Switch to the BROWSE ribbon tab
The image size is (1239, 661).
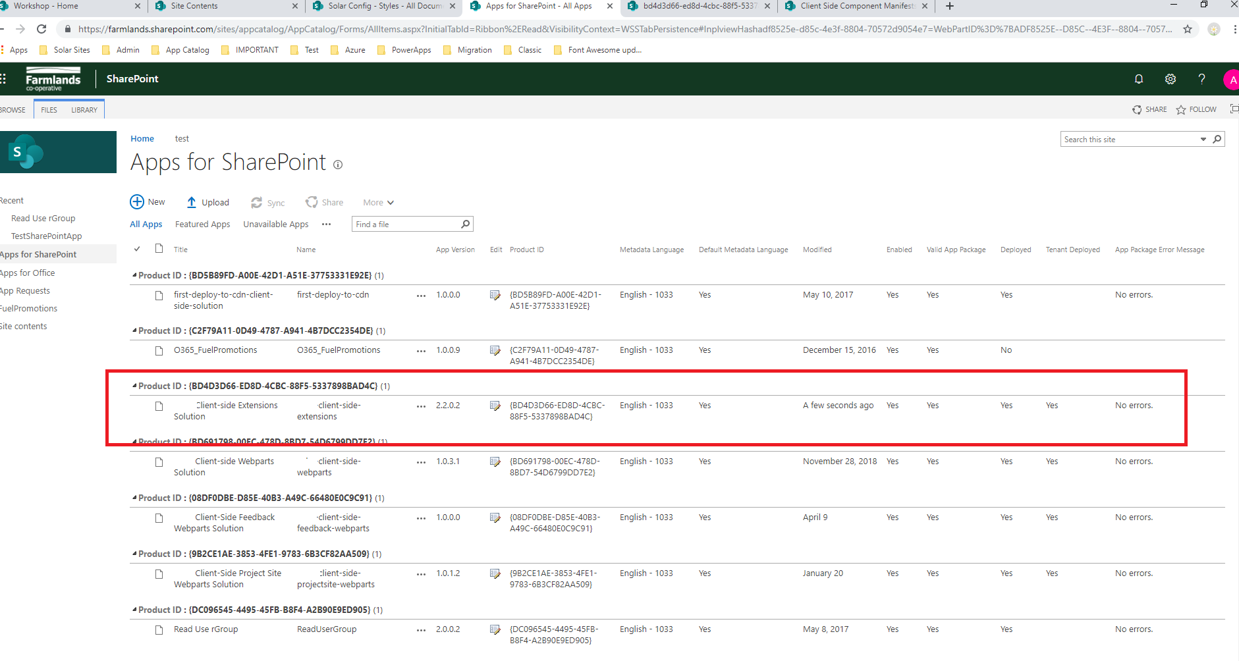(x=13, y=110)
